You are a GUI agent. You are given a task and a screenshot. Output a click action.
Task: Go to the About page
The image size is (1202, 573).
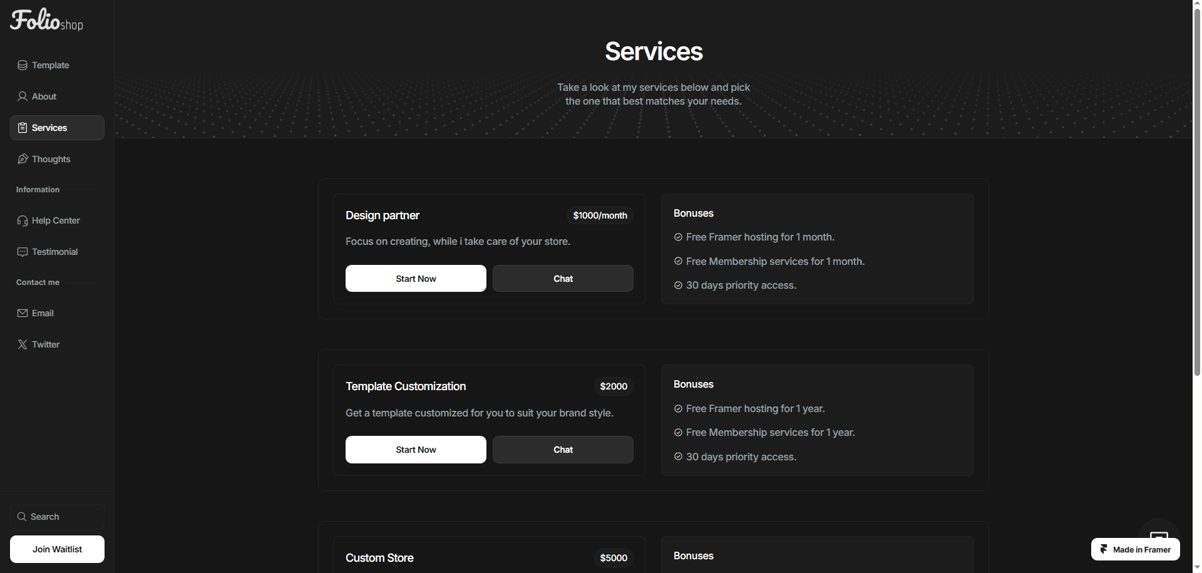pos(57,96)
